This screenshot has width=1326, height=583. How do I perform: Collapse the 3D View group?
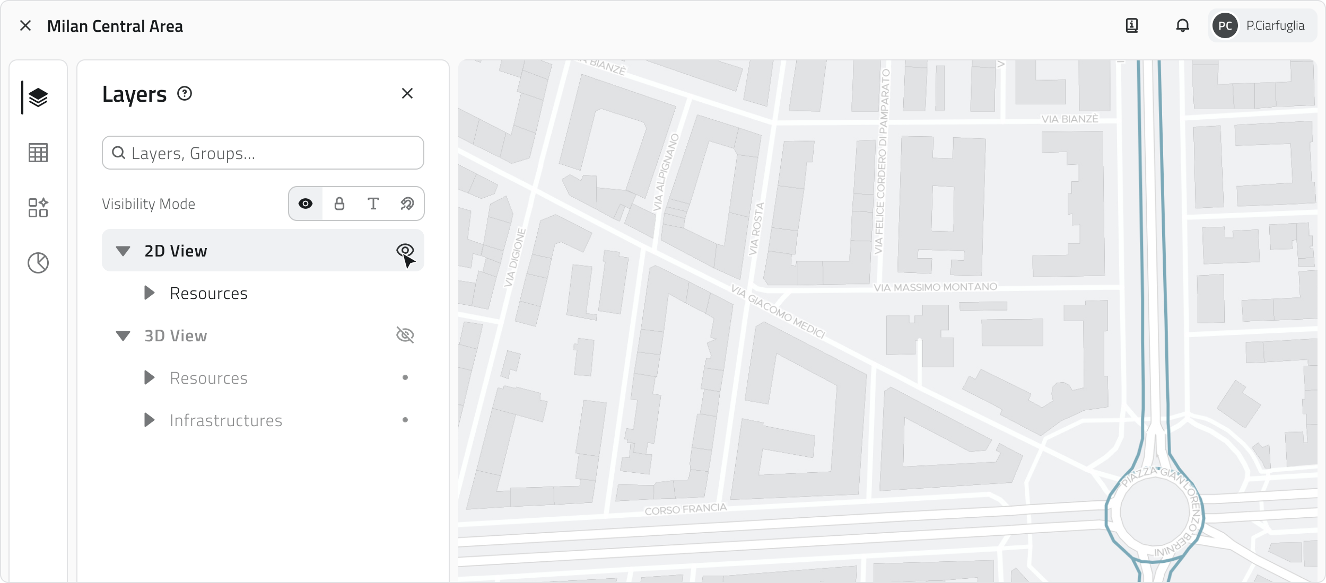click(123, 335)
